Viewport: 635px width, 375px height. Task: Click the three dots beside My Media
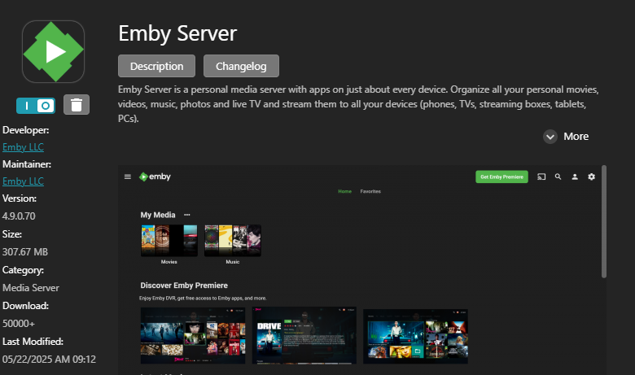coord(187,215)
